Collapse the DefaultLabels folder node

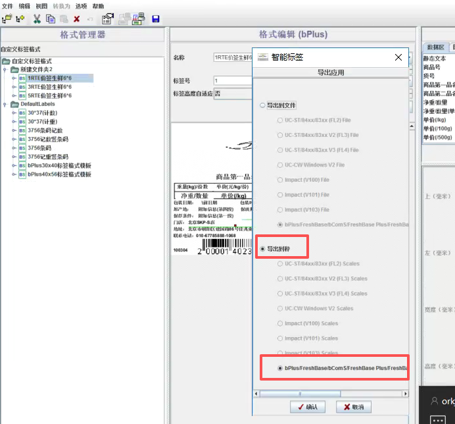[x=7, y=104]
